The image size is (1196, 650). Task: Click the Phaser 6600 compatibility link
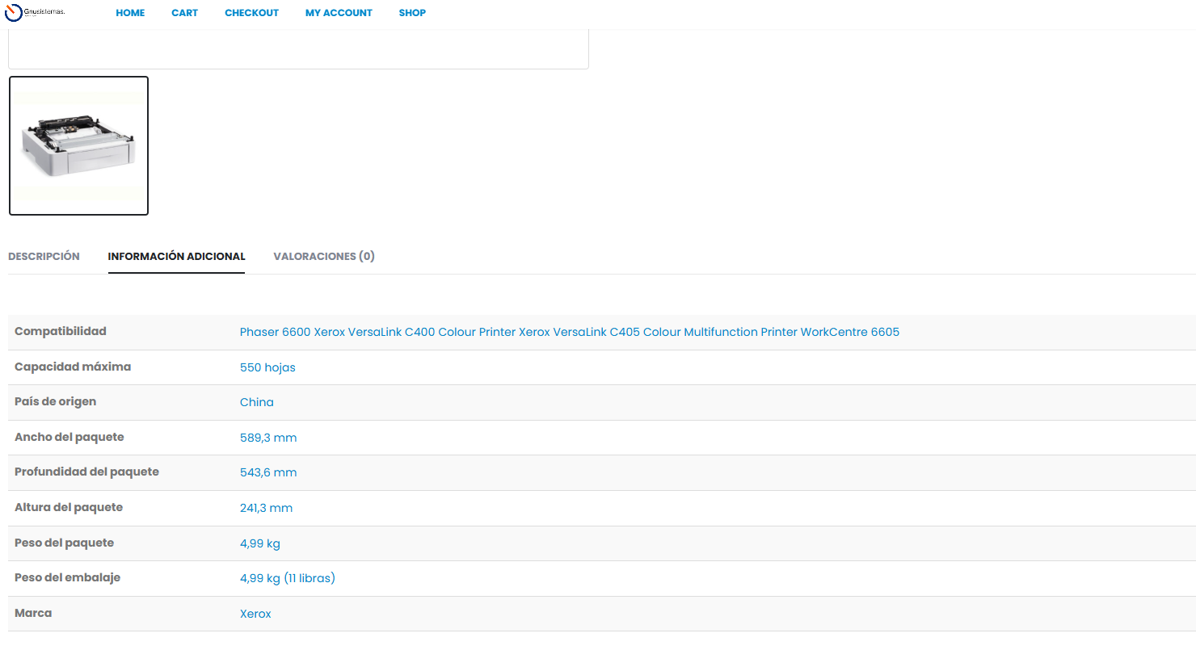275,333
